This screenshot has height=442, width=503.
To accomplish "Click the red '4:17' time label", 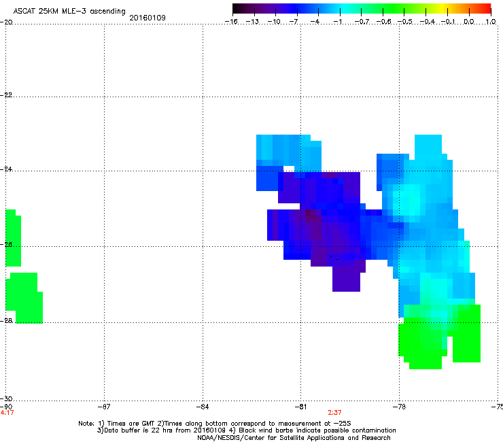I will click(x=7, y=413).
